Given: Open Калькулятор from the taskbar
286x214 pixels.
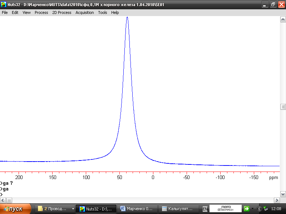Looking at the screenshot, I should tap(178, 209).
